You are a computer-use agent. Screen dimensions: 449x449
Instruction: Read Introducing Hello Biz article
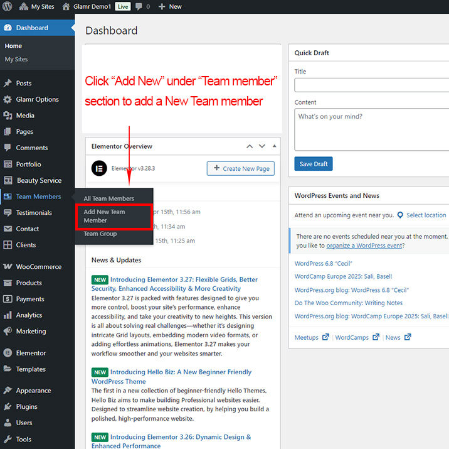click(171, 376)
